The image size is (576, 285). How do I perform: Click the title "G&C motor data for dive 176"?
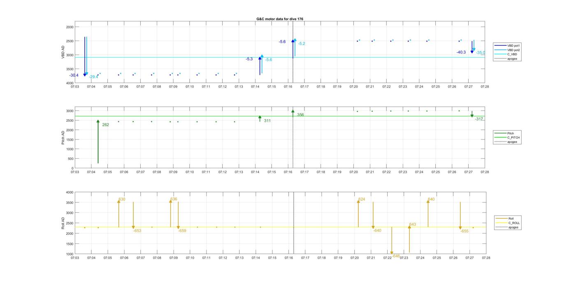coord(280,19)
